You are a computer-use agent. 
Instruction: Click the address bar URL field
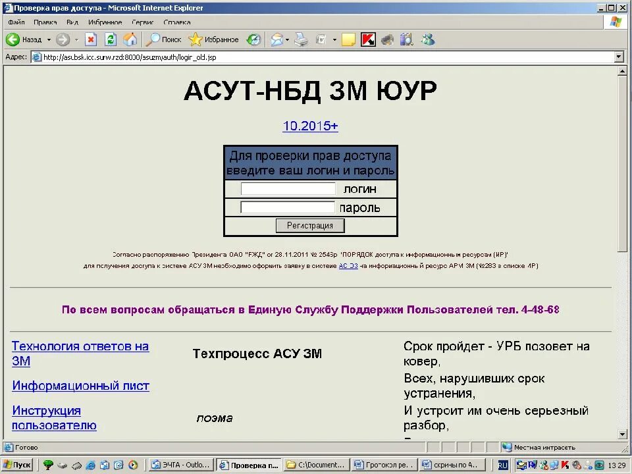coord(323,57)
